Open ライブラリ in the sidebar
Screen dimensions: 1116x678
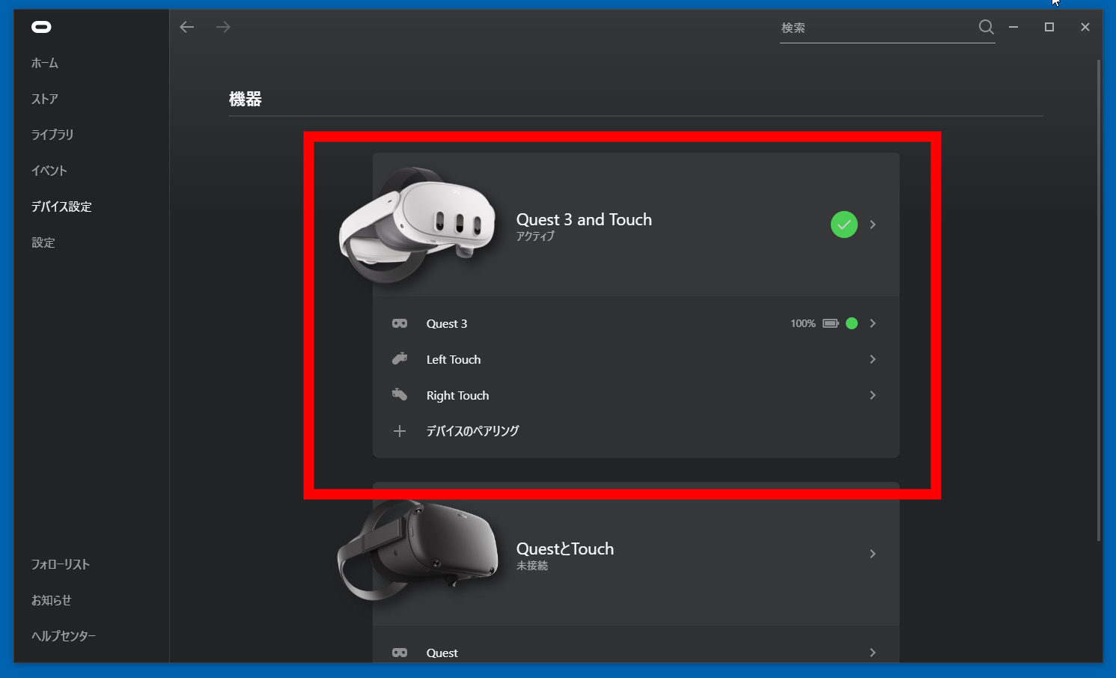click(52, 135)
